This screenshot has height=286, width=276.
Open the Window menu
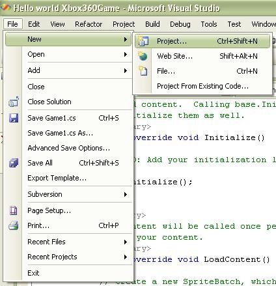pos(264,24)
